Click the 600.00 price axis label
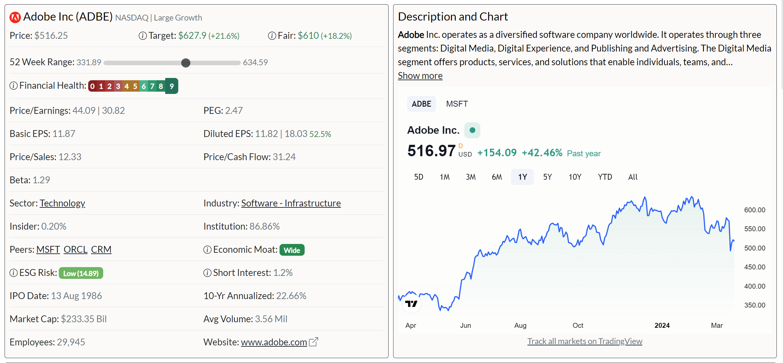783x363 pixels. click(755, 210)
